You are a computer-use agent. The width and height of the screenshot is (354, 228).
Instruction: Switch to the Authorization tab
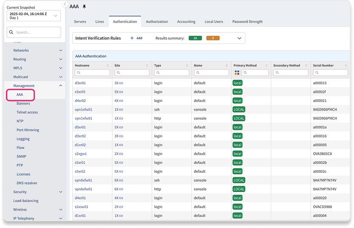pyautogui.click(x=157, y=22)
